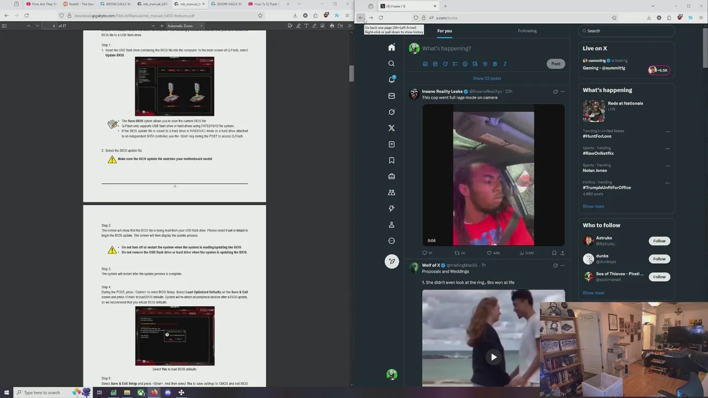This screenshot has height=398, width=708.
Task: Save the PDF document
Action: [x=341, y=26]
